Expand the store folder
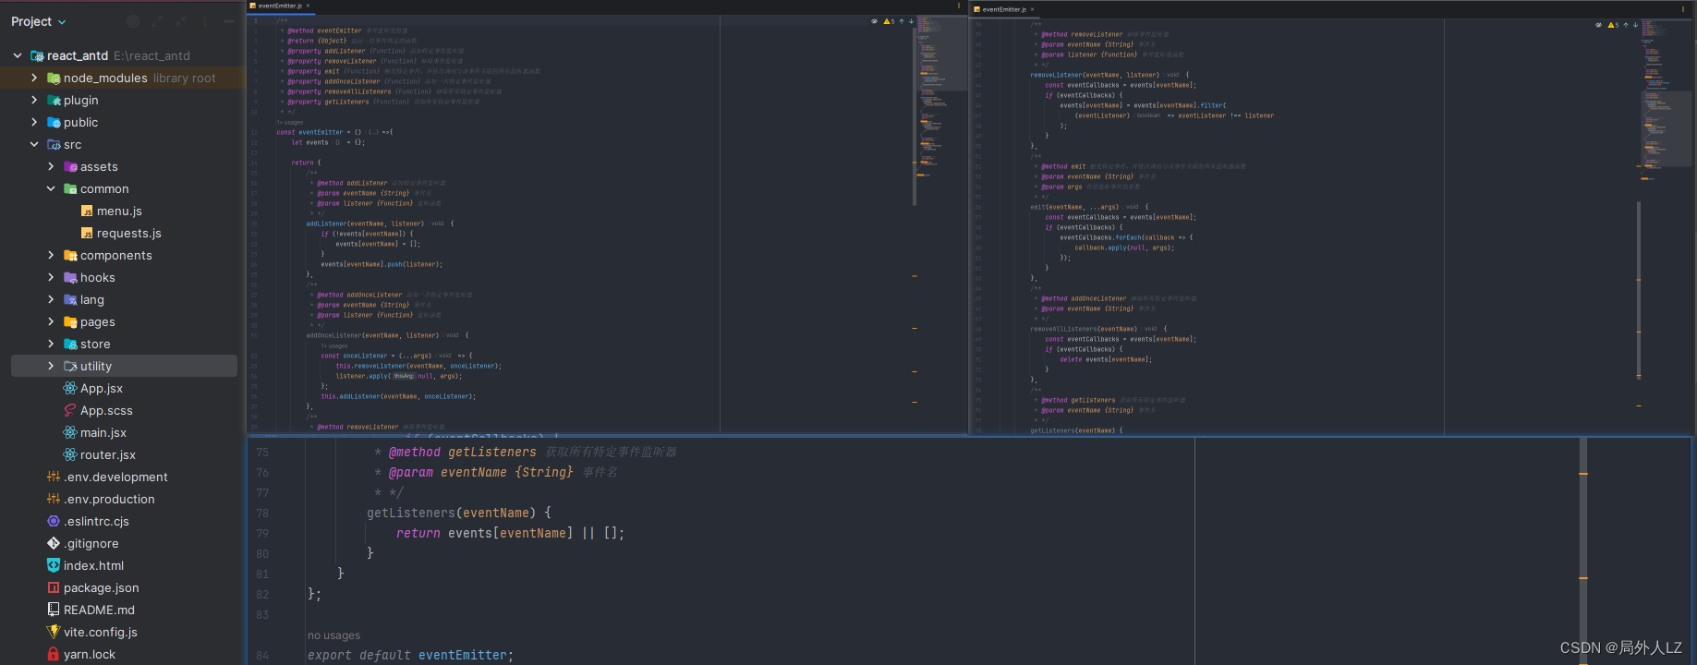Viewport: 1697px width, 665px height. pyautogui.click(x=51, y=344)
